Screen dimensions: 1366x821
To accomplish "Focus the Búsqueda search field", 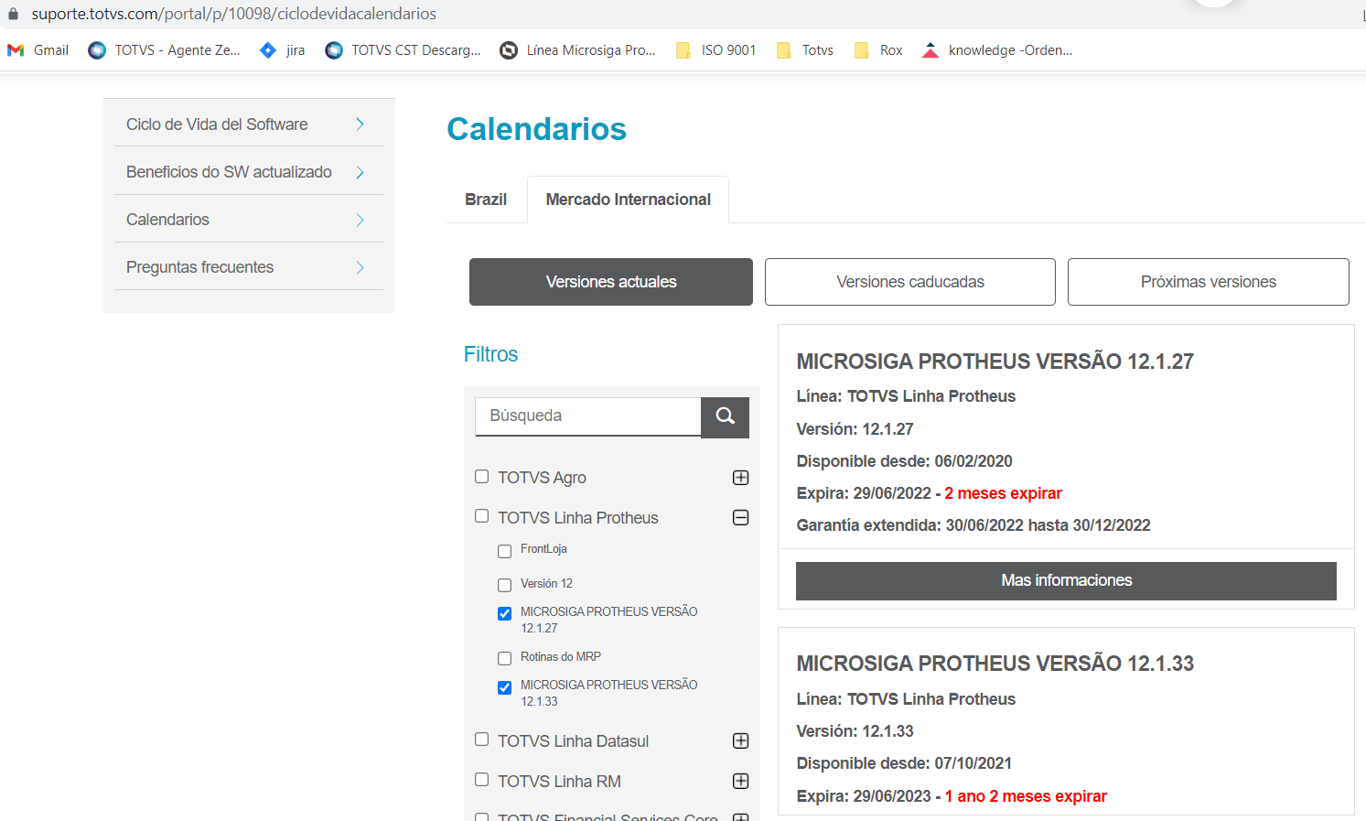I will click(588, 416).
